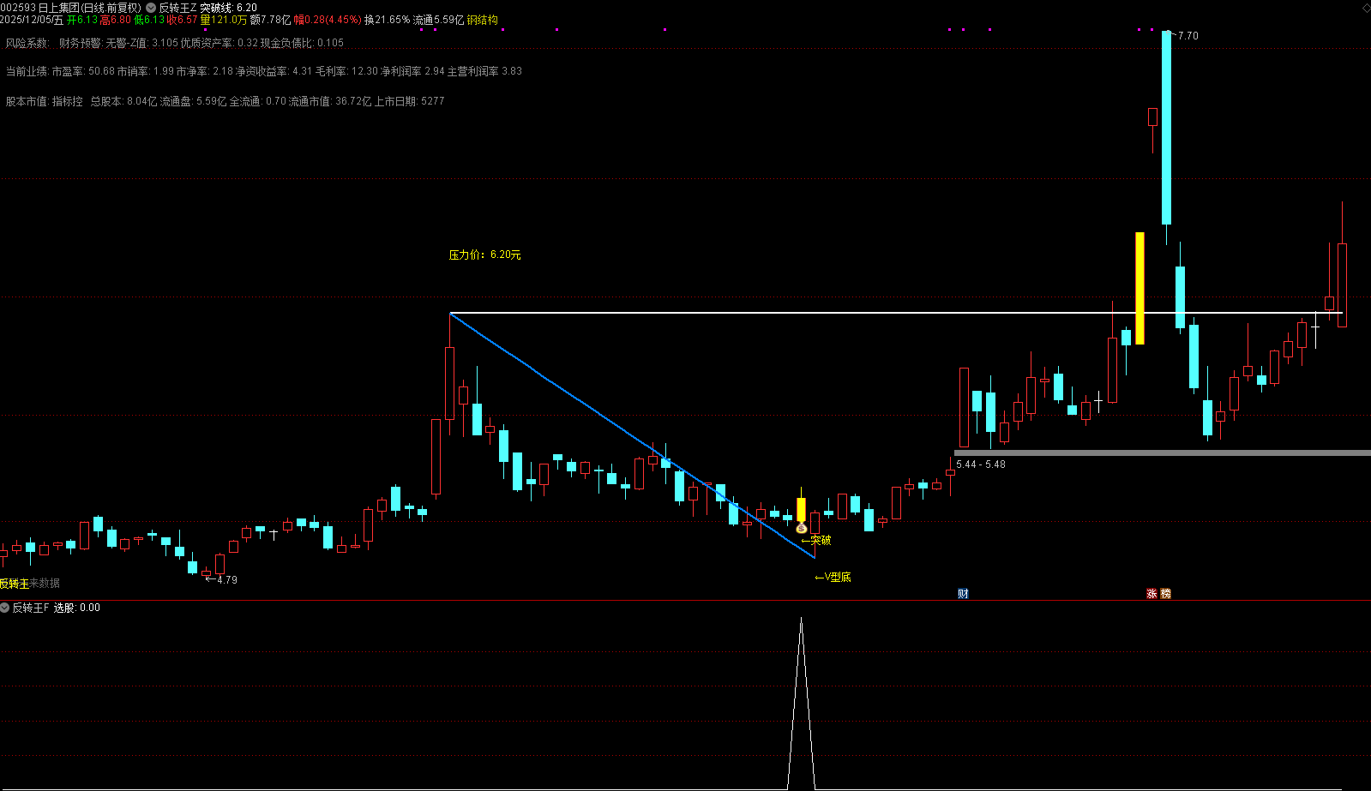The image size is (1371, 791).
Task: Click the tall yellow breakout candle
Action: tap(1139, 288)
